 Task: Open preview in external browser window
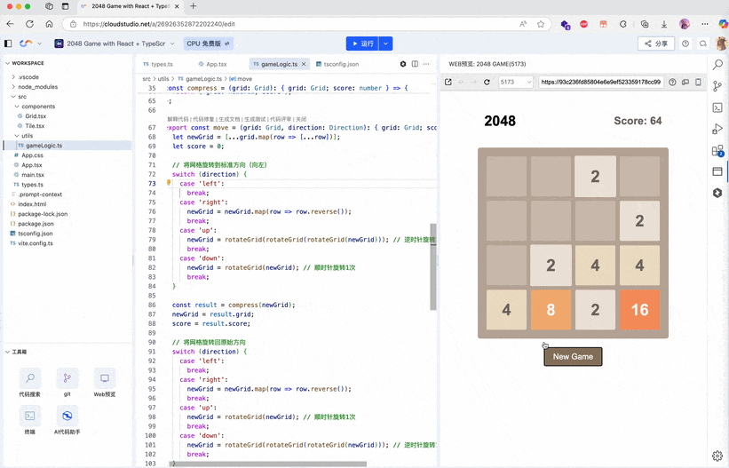point(448,82)
